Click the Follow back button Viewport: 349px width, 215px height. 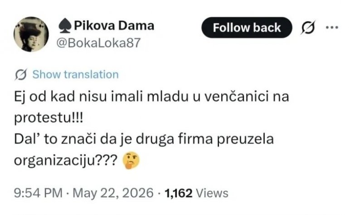pyautogui.click(x=247, y=28)
